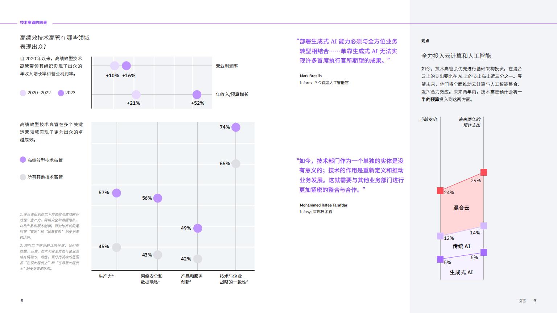557x313 pixels.
Task: Click the +21% data point label
Action: coord(133,103)
